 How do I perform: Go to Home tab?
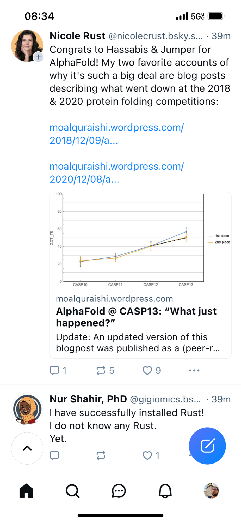point(26,491)
